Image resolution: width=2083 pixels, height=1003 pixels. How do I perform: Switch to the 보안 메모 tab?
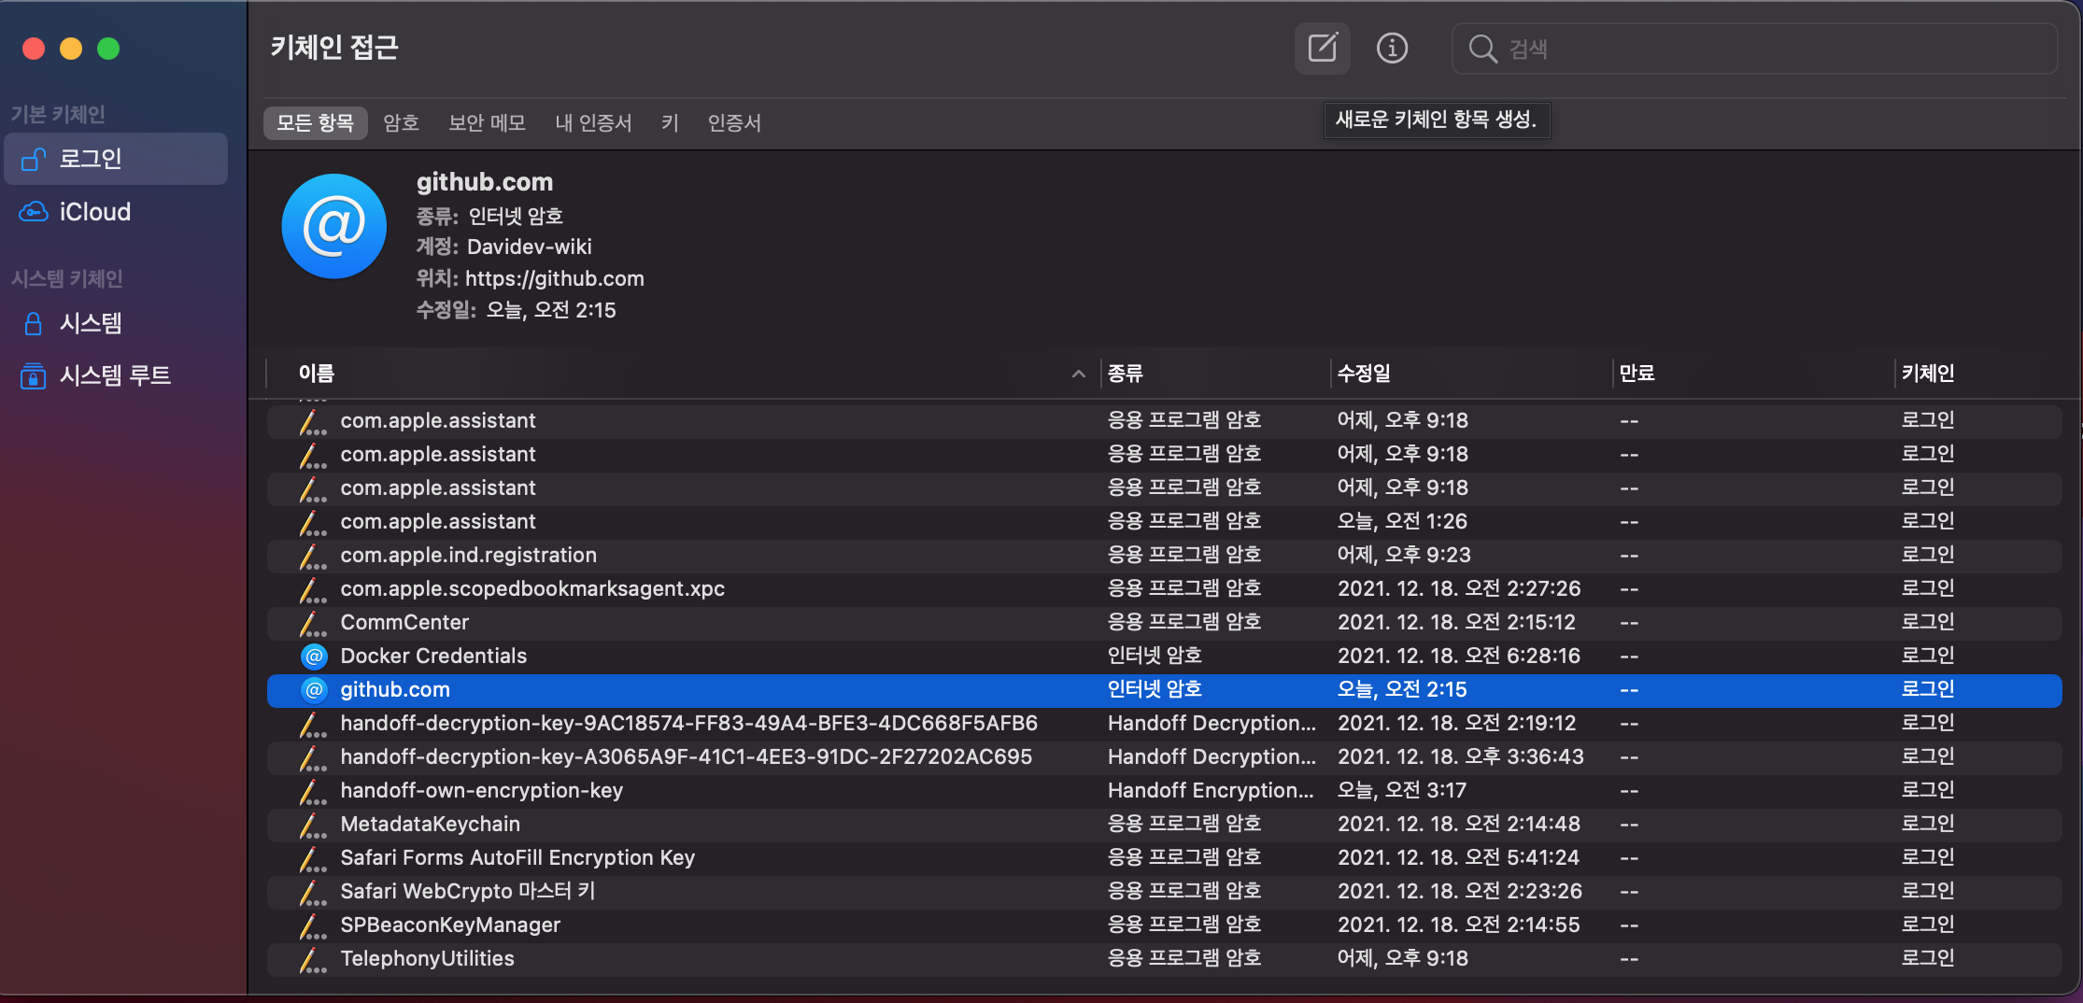click(x=487, y=122)
